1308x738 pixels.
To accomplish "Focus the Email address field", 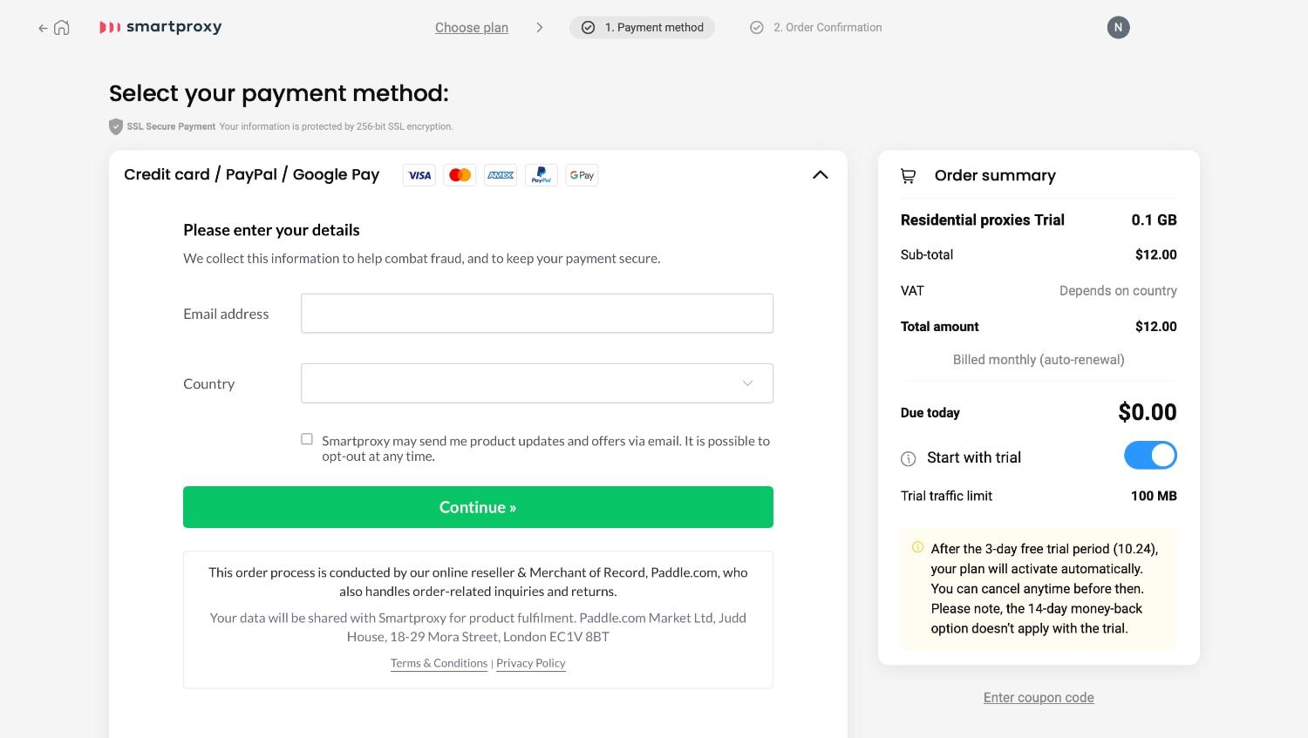I will (x=537, y=314).
